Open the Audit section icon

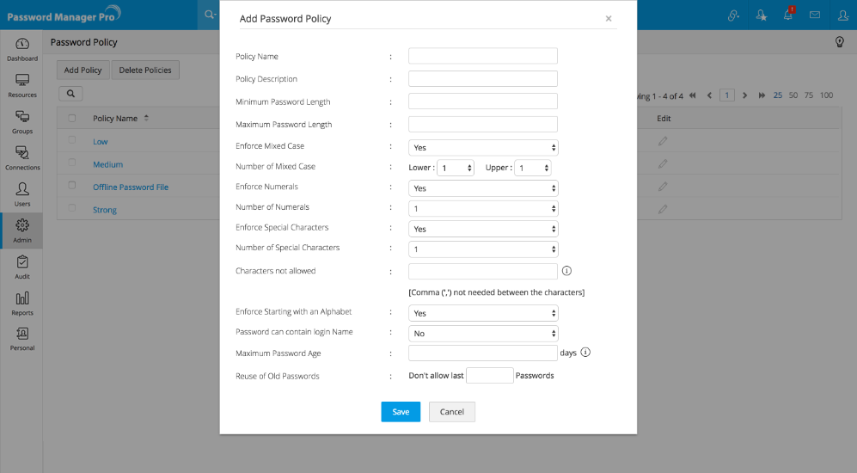22,262
